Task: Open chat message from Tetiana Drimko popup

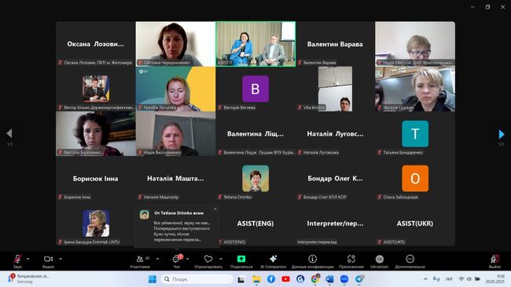Action: point(177,227)
